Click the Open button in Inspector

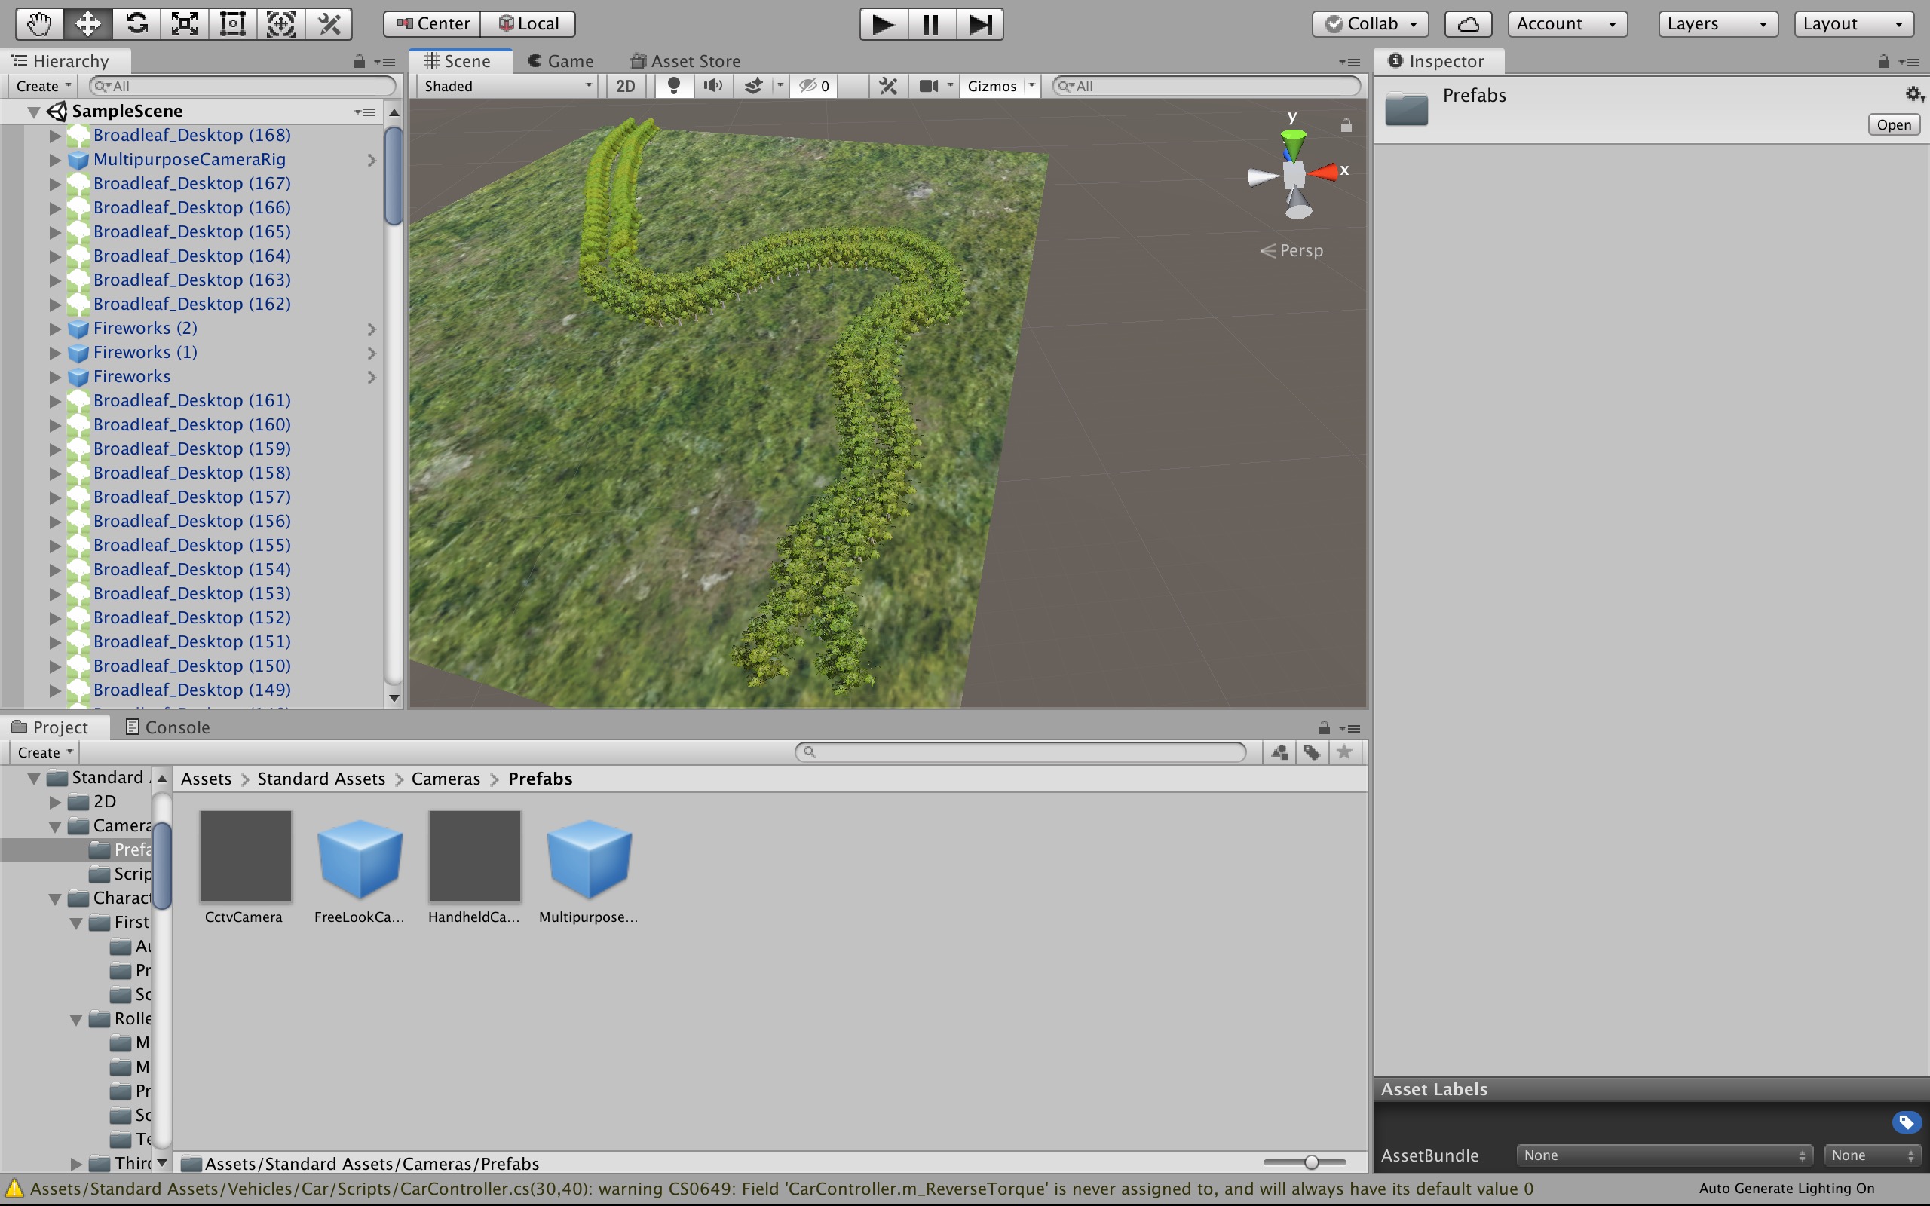click(1892, 124)
